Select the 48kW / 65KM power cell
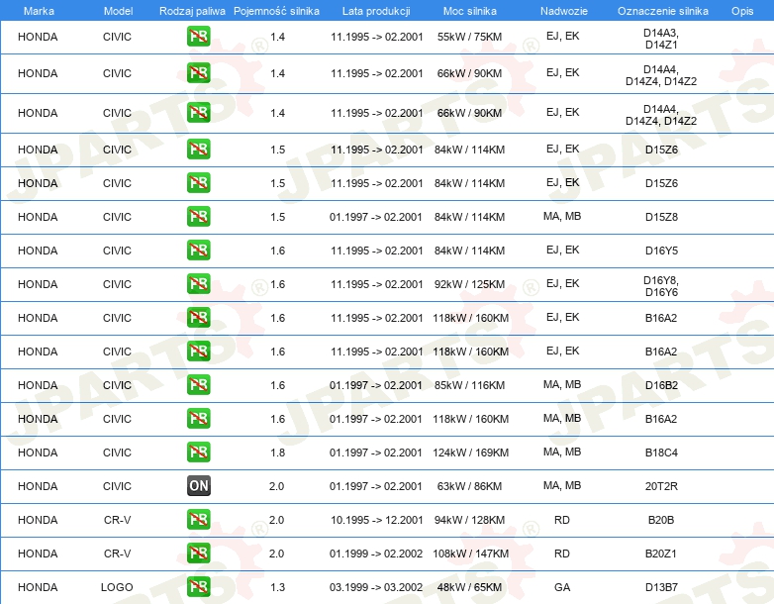This screenshot has width=774, height=604. click(469, 587)
